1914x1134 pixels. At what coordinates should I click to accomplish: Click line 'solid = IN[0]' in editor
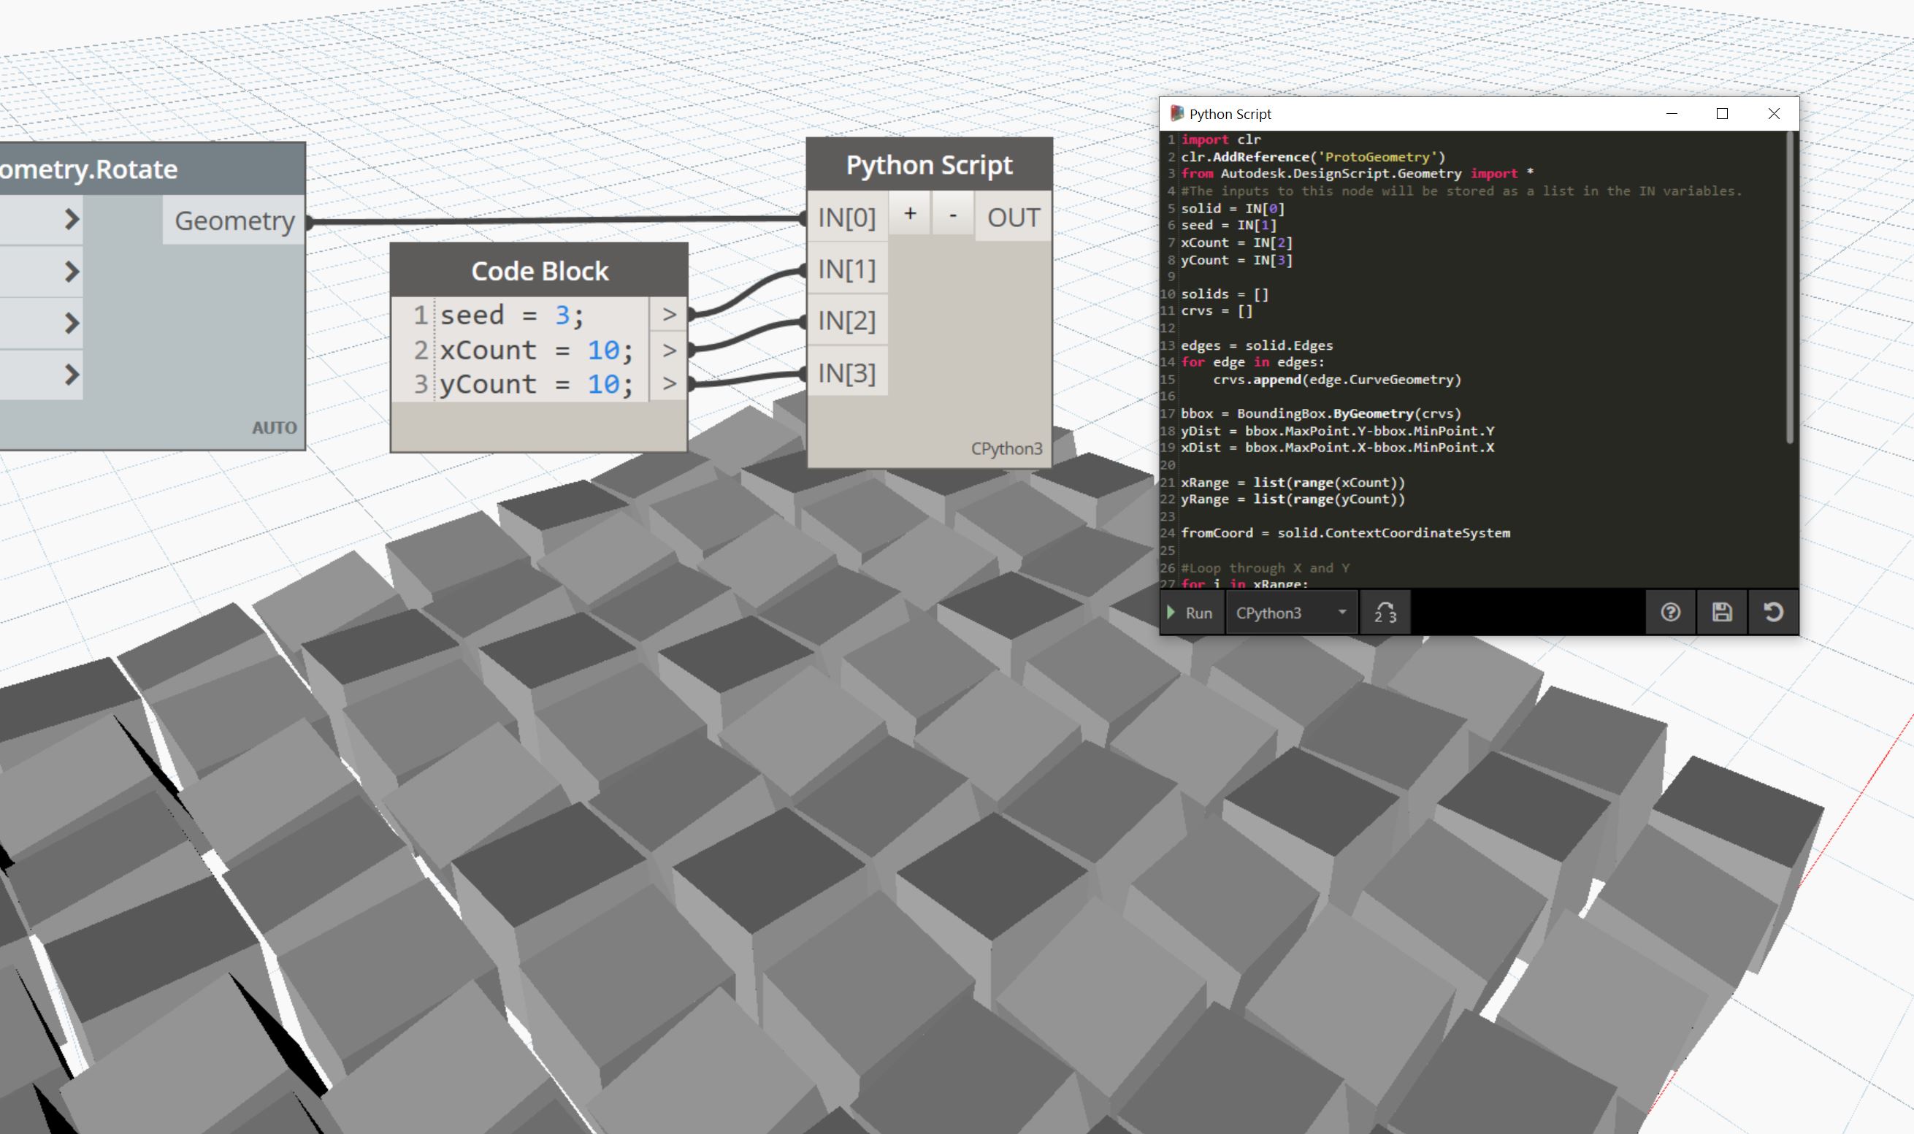pos(1233,209)
